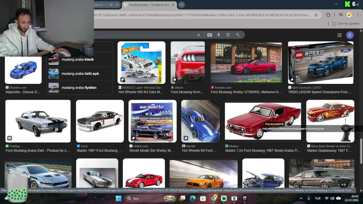Viewport: 363px width, 204px height.
Task: Open the iStock red Mustang rear image
Action: (x=188, y=63)
